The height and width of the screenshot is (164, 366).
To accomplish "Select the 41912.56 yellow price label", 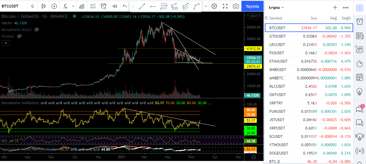I will coord(253,48).
